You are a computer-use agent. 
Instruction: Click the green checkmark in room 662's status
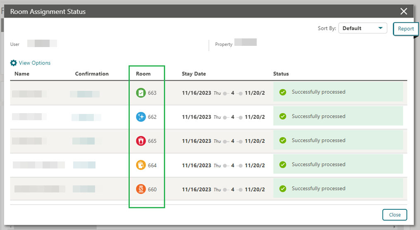283,116
